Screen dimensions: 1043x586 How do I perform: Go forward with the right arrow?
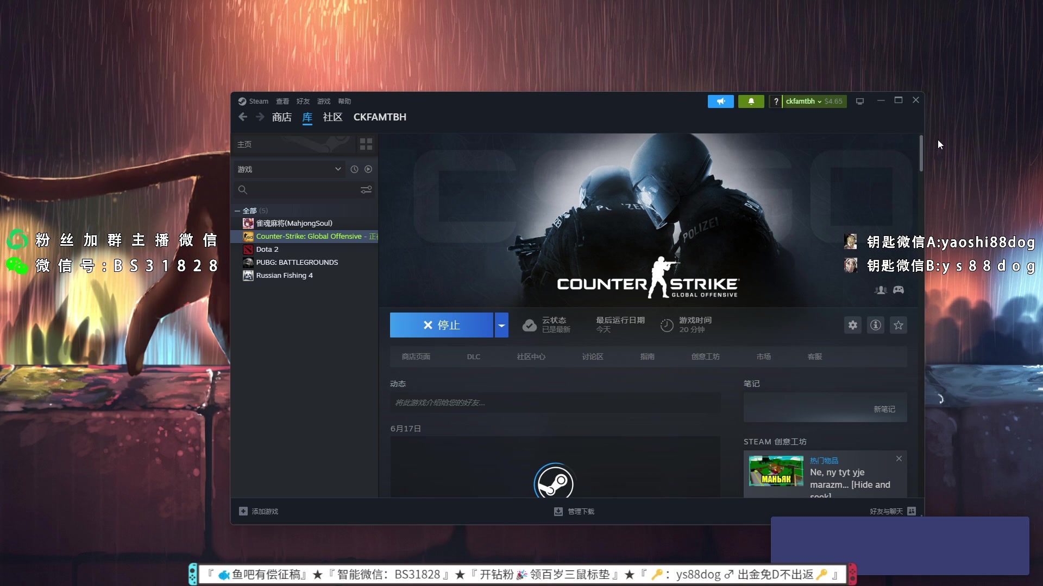260,117
